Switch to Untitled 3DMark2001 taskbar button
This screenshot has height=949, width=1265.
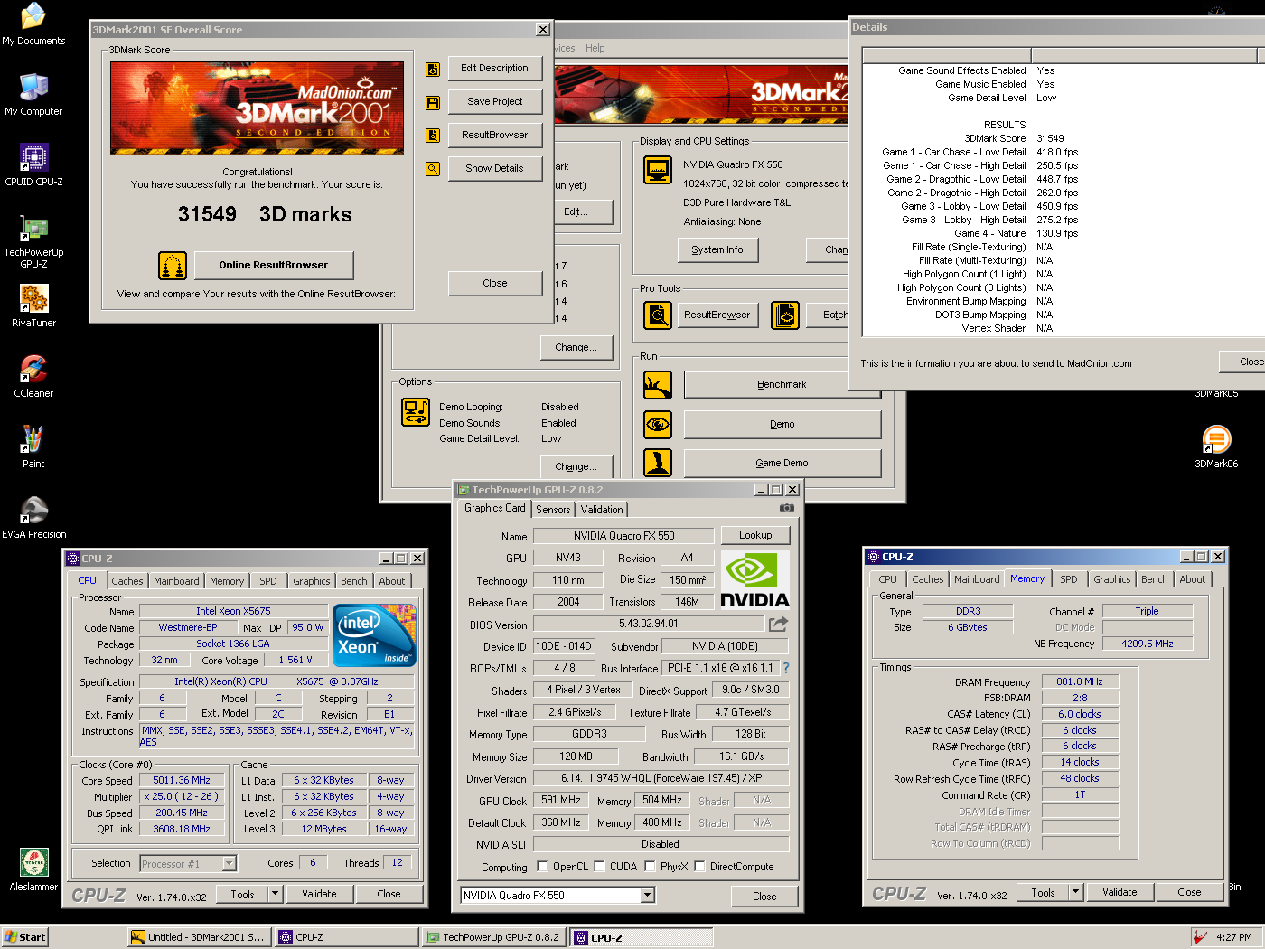pyautogui.click(x=199, y=937)
